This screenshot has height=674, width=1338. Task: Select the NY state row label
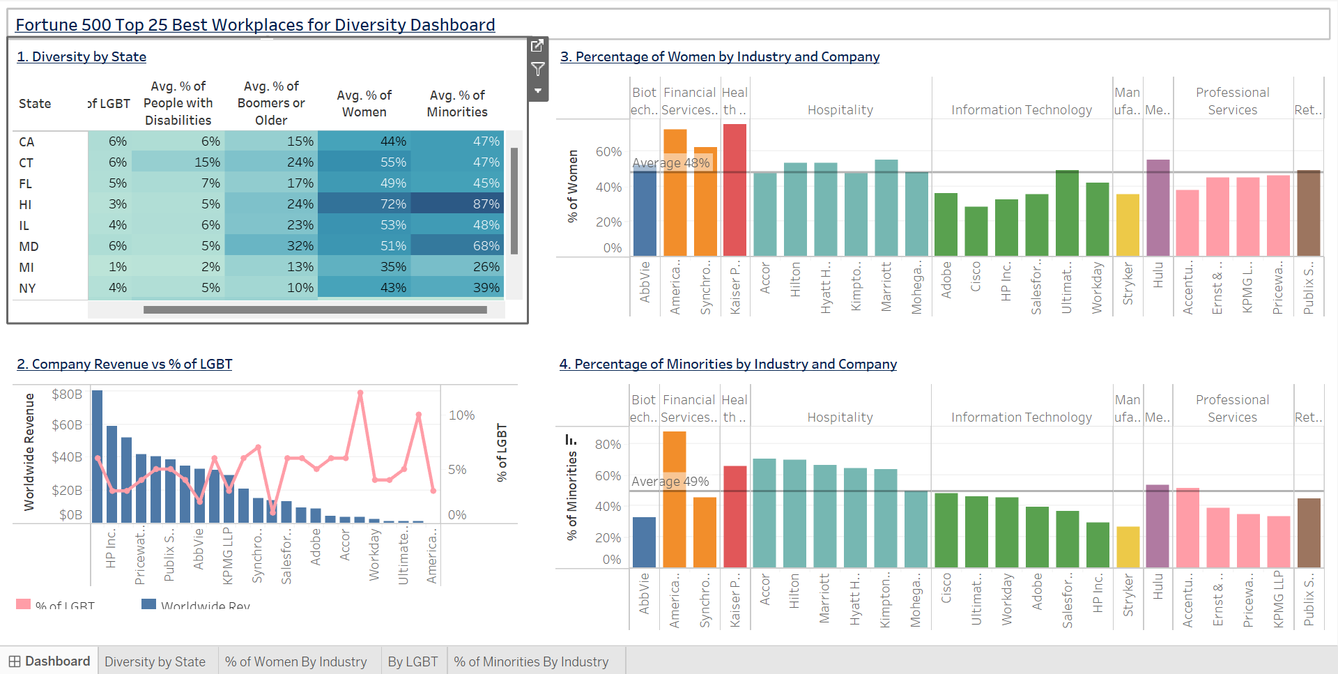tap(27, 288)
